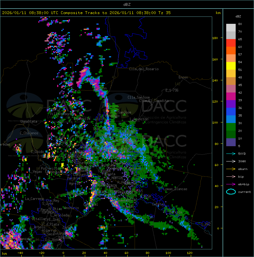The width and height of the screenshot is (254, 257).
Task: Click the 'Uspallata' map label
Action: click(29, 121)
